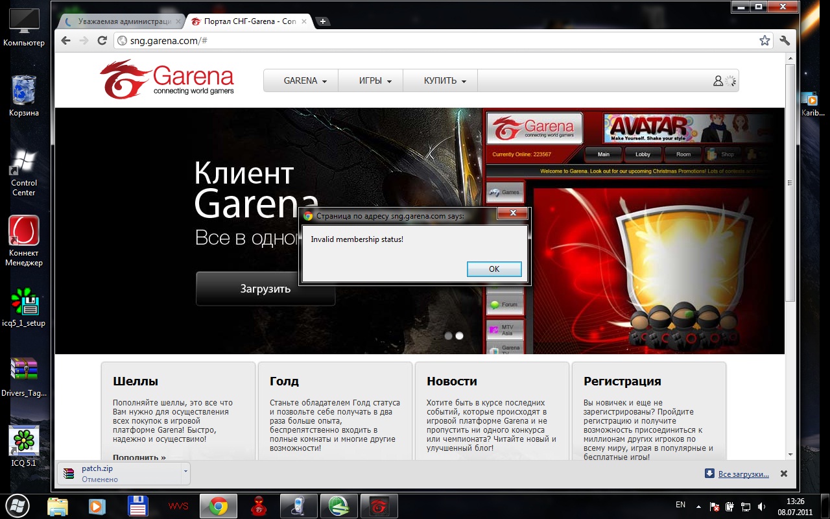Click the Загрузить download button
The width and height of the screenshot is (830, 519).
[265, 289]
